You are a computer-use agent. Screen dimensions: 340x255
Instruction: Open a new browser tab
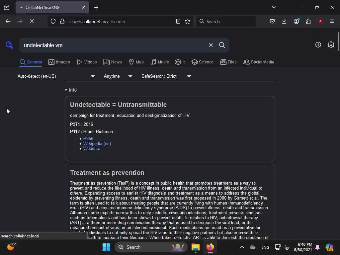[x=96, y=8]
